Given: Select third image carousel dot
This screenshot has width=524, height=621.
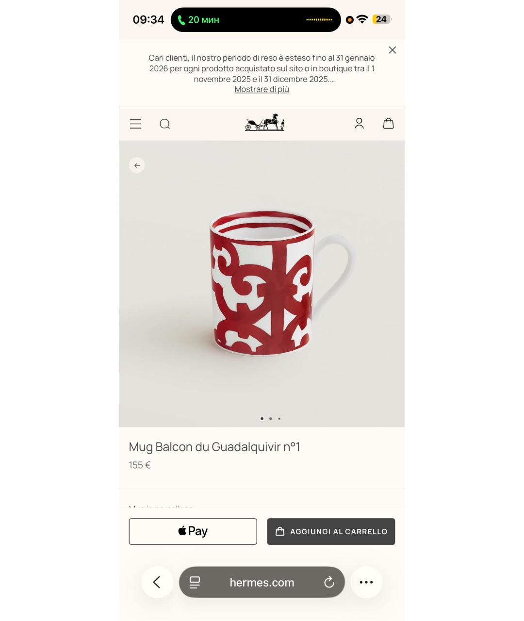Looking at the screenshot, I should tap(279, 418).
